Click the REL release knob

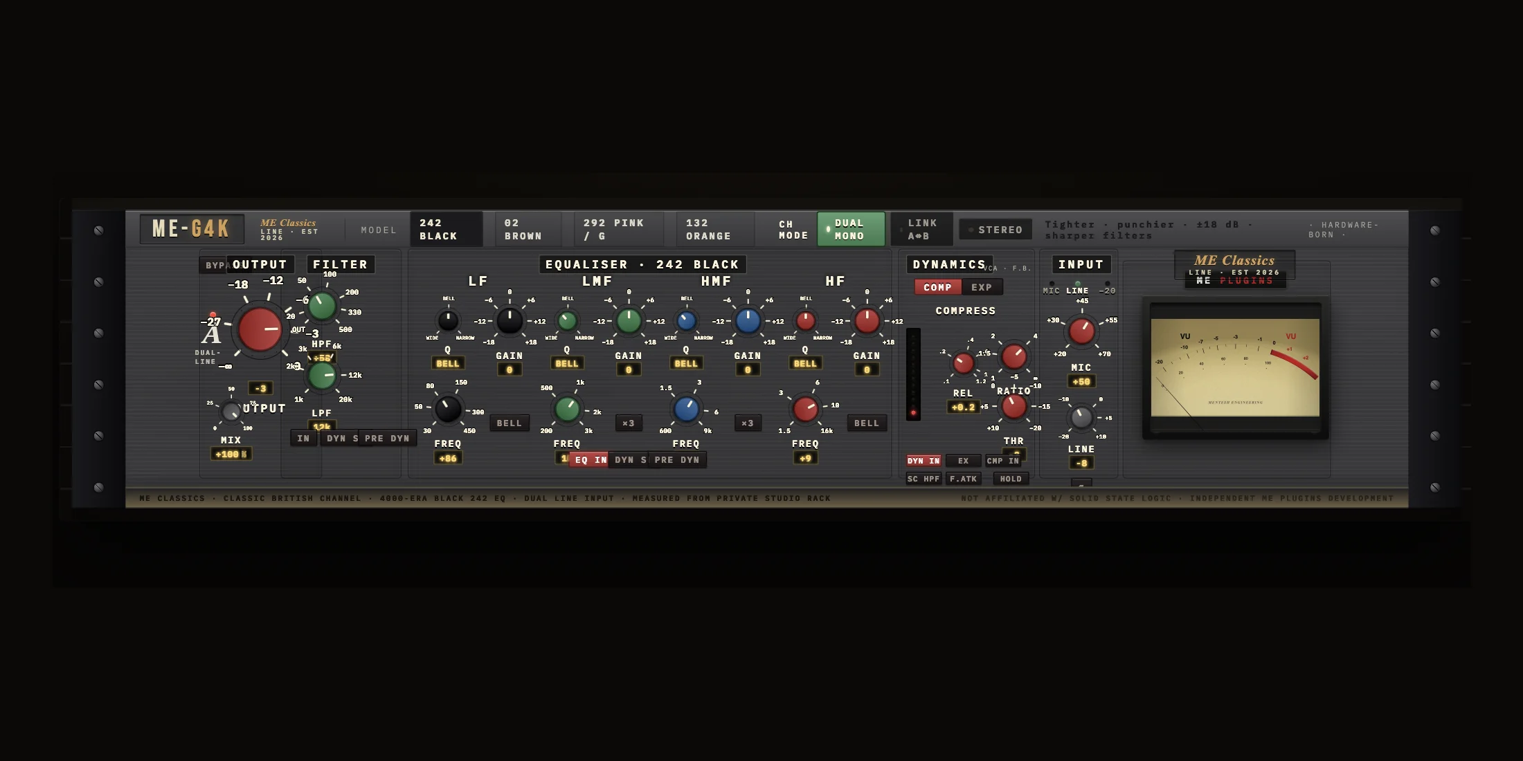(963, 363)
